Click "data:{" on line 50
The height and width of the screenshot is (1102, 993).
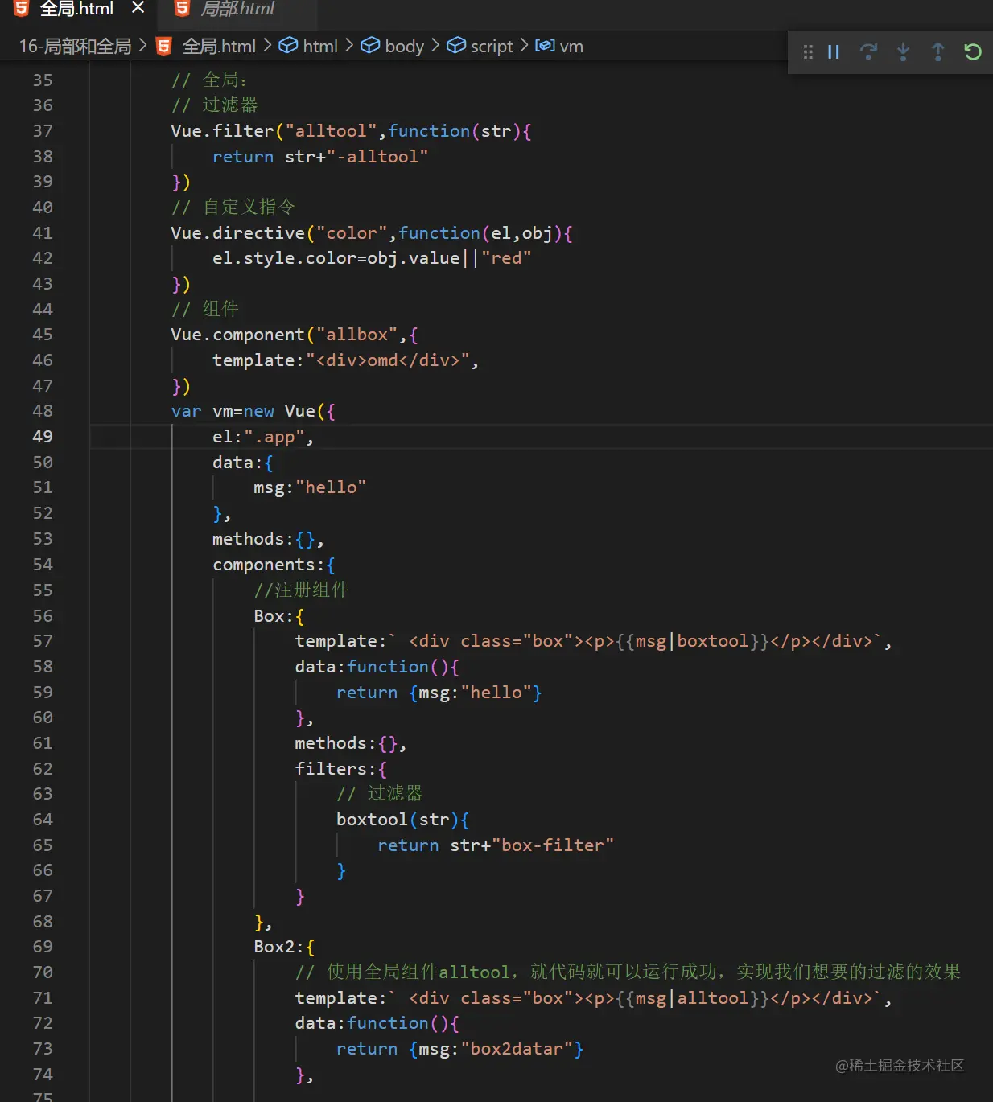(x=243, y=463)
